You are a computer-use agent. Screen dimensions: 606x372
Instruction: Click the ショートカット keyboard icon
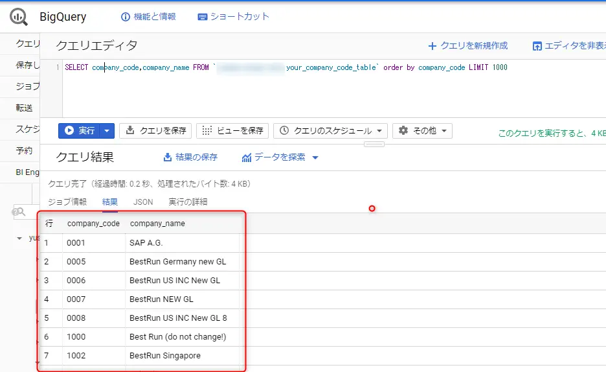click(x=202, y=17)
